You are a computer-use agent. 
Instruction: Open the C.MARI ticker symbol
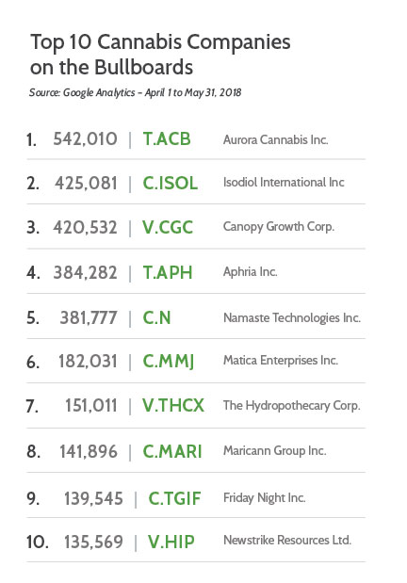(x=172, y=451)
